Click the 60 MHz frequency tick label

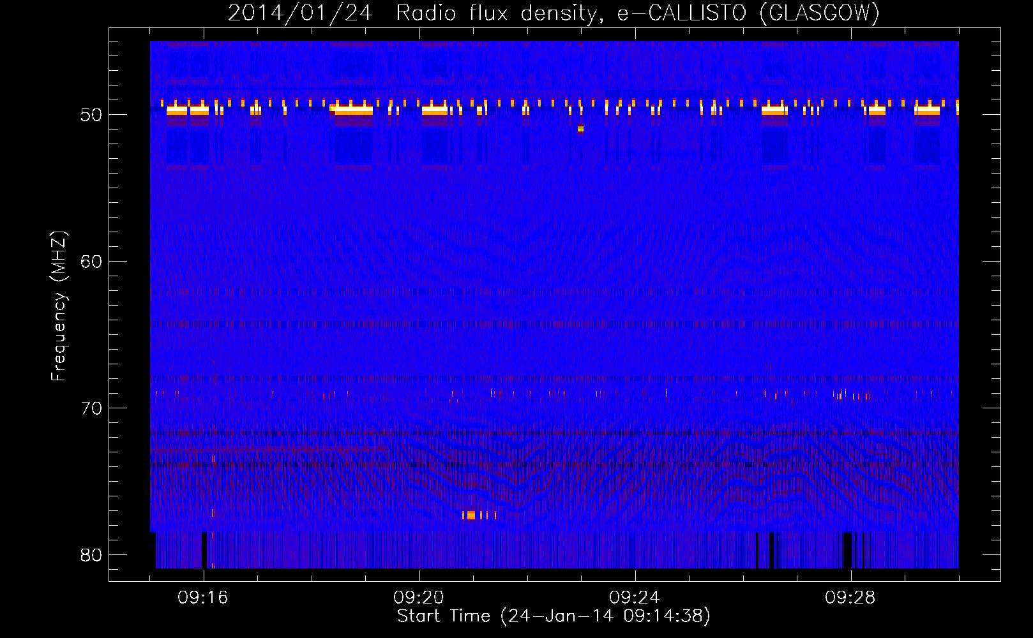coord(91,262)
